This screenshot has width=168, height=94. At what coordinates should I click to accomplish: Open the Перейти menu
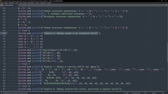[25, 3]
